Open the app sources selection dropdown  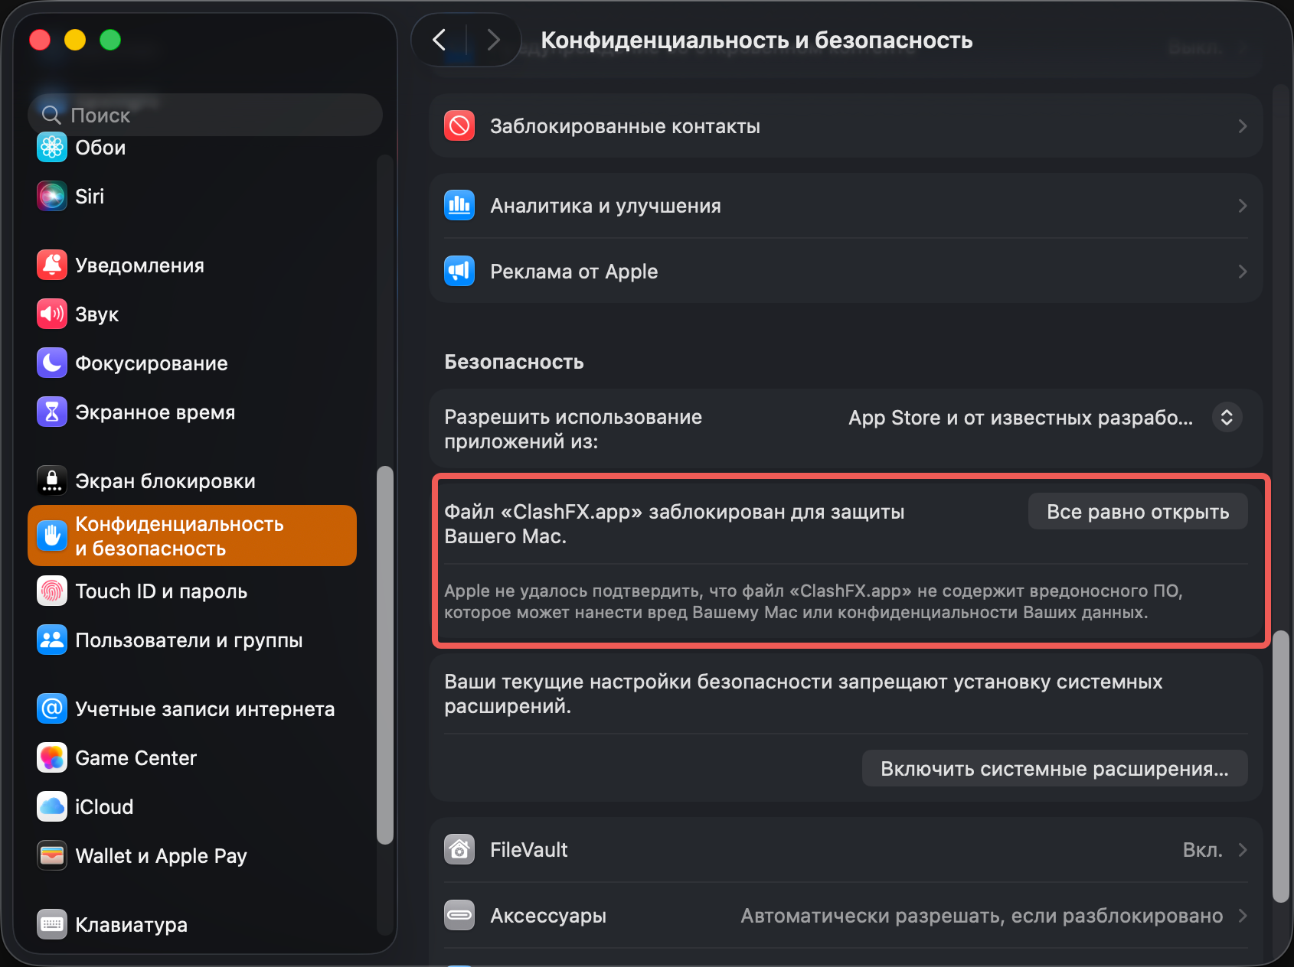[1226, 417]
